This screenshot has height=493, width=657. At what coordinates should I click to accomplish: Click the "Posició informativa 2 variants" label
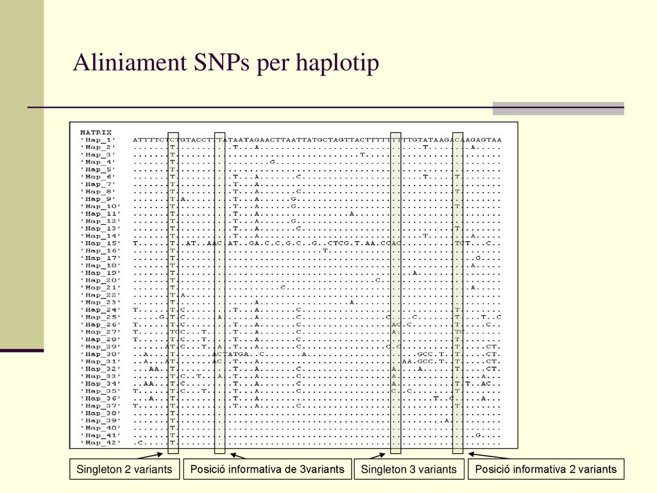[x=546, y=469]
